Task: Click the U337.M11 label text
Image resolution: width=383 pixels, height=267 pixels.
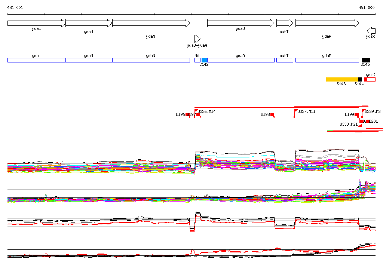Action: point(306,112)
